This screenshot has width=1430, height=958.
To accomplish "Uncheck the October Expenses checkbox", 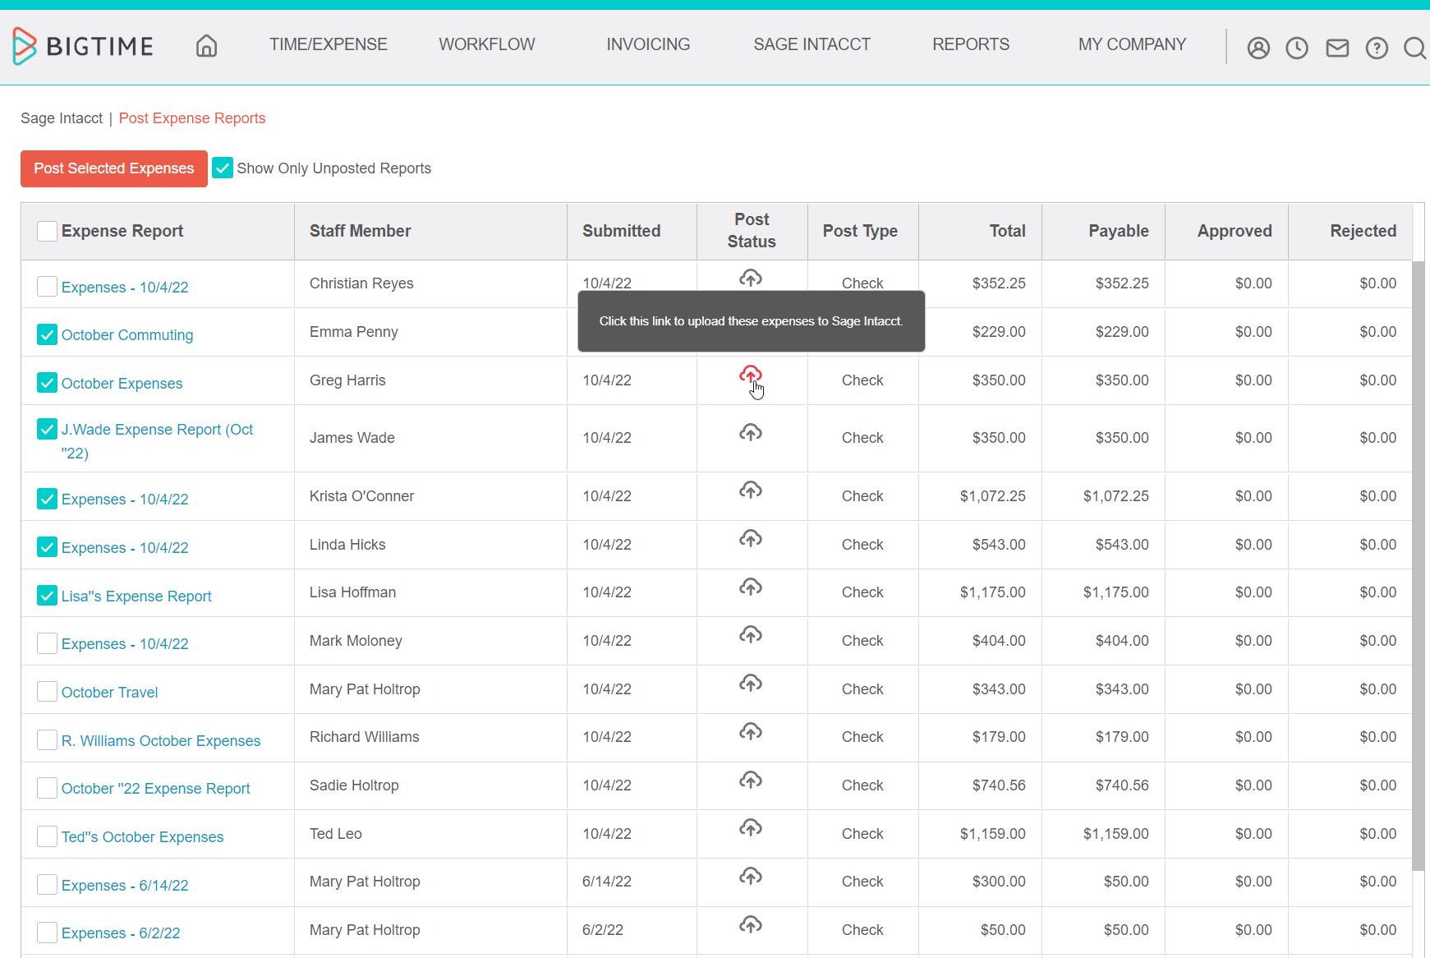I will [48, 383].
